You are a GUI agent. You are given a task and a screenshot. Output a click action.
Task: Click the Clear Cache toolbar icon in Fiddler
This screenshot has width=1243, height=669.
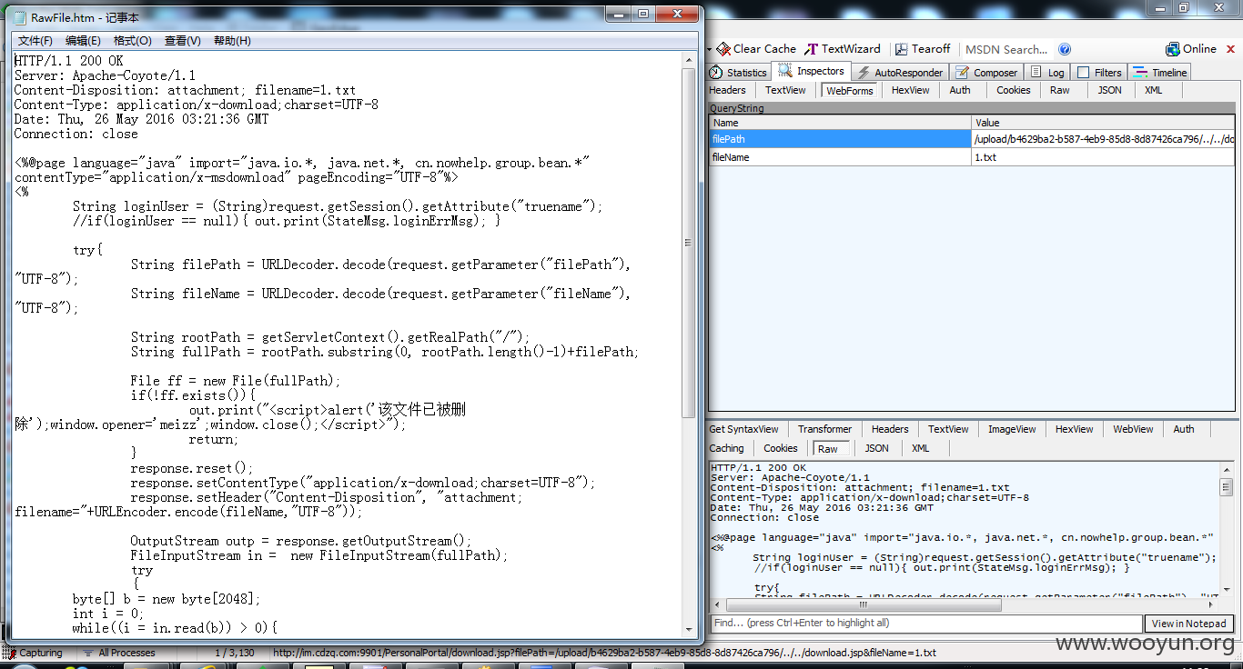coord(723,49)
